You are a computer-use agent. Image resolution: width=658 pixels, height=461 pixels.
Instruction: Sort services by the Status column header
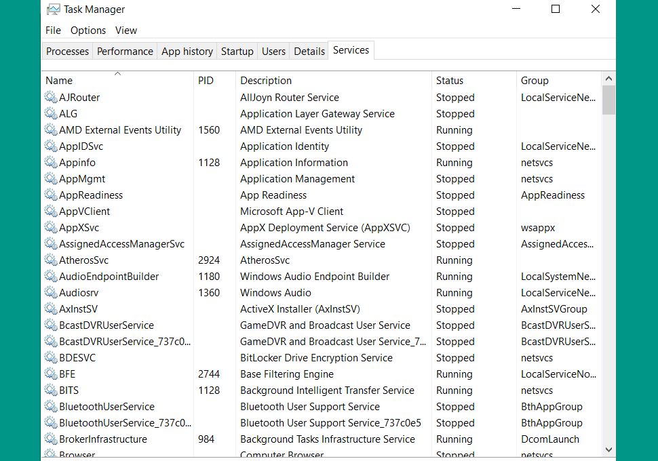point(473,80)
